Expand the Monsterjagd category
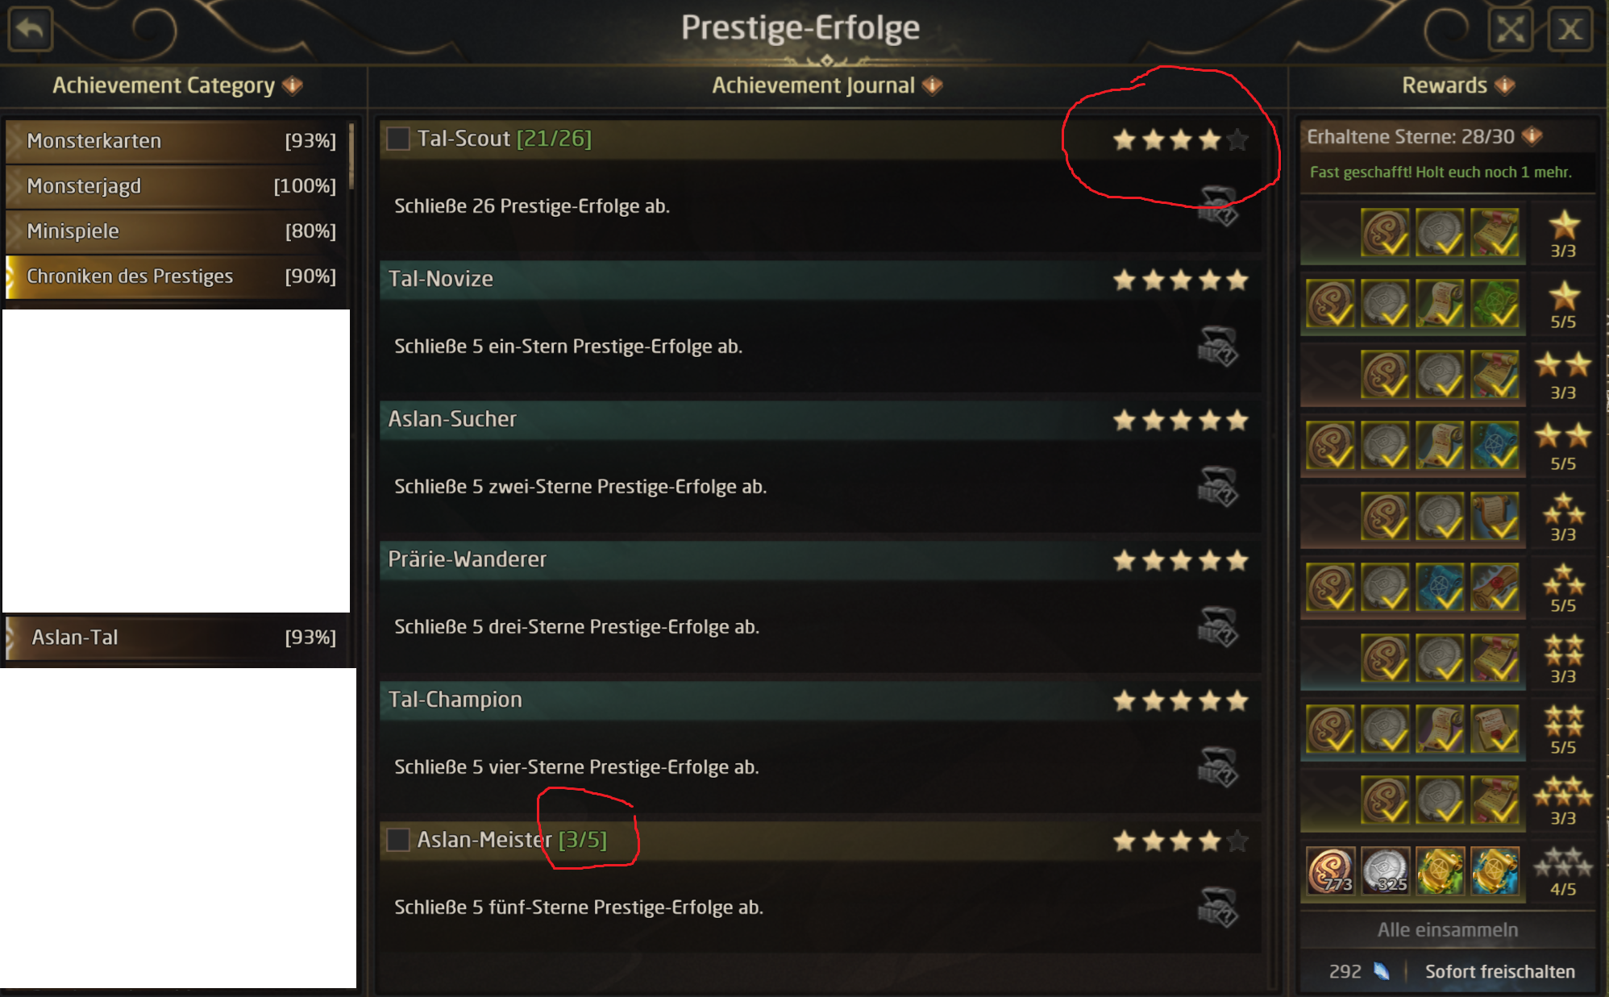Viewport: 1609px width, 997px height. tap(177, 186)
